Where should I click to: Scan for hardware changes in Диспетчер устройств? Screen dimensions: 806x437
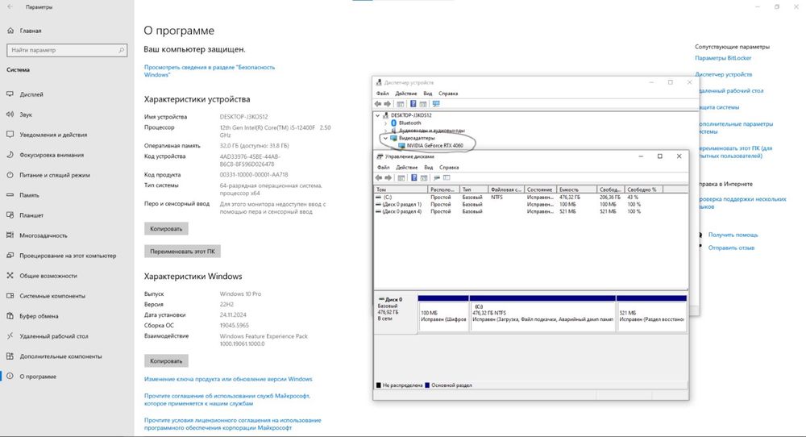[x=436, y=104]
